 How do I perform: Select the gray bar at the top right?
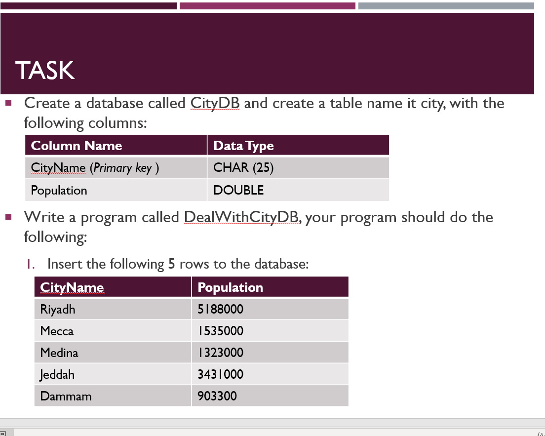point(445,5)
